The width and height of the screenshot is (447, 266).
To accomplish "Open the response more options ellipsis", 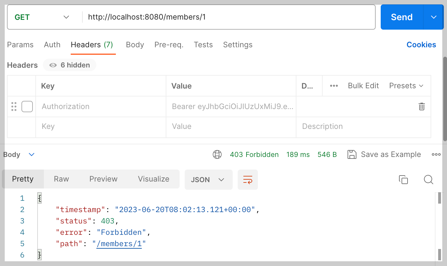I will click(x=436, y=154).
